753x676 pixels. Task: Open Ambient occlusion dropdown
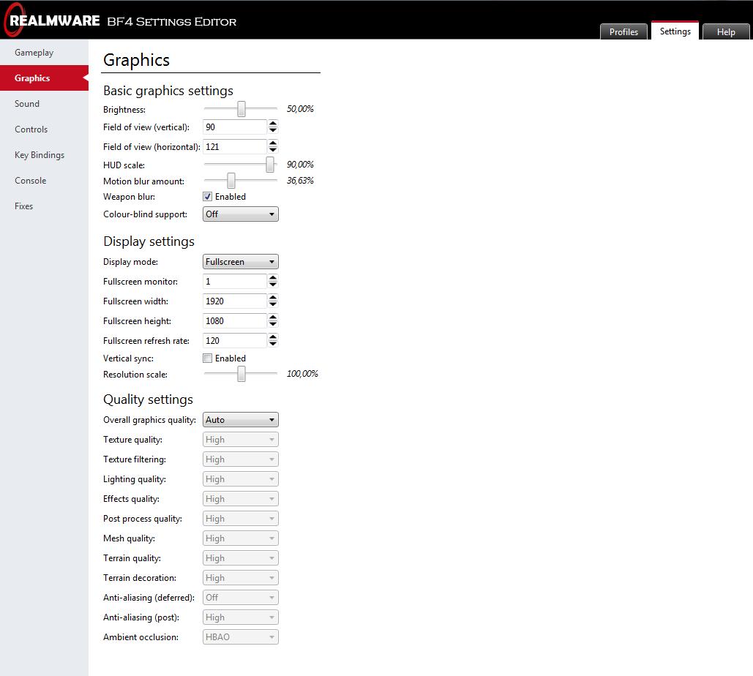point(240,636)
